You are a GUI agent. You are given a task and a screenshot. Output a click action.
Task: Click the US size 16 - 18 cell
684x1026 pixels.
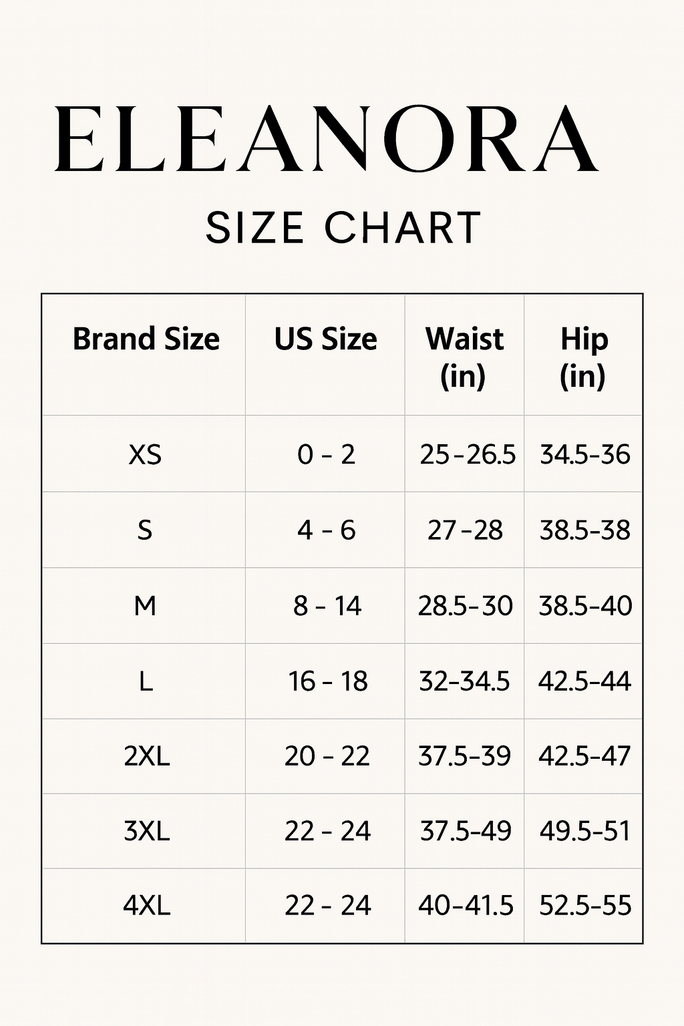[x=327, y=681]
